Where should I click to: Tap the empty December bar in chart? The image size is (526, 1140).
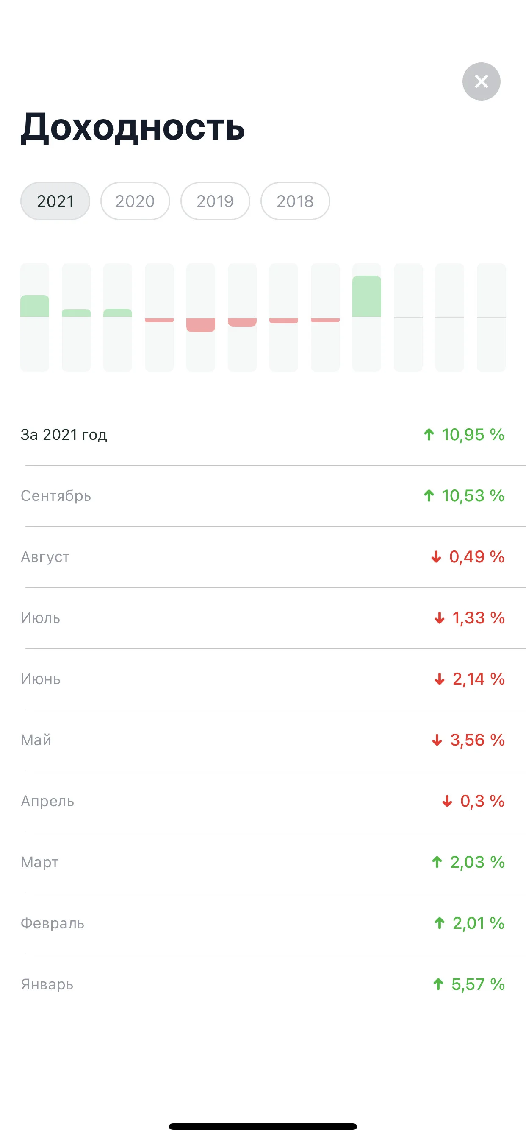click(491, 317)
